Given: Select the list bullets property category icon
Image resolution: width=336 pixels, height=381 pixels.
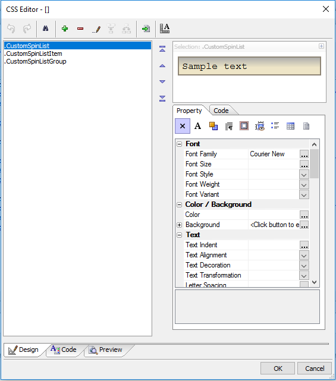Looking at the screenshot, I should click(x=275, y=126).
